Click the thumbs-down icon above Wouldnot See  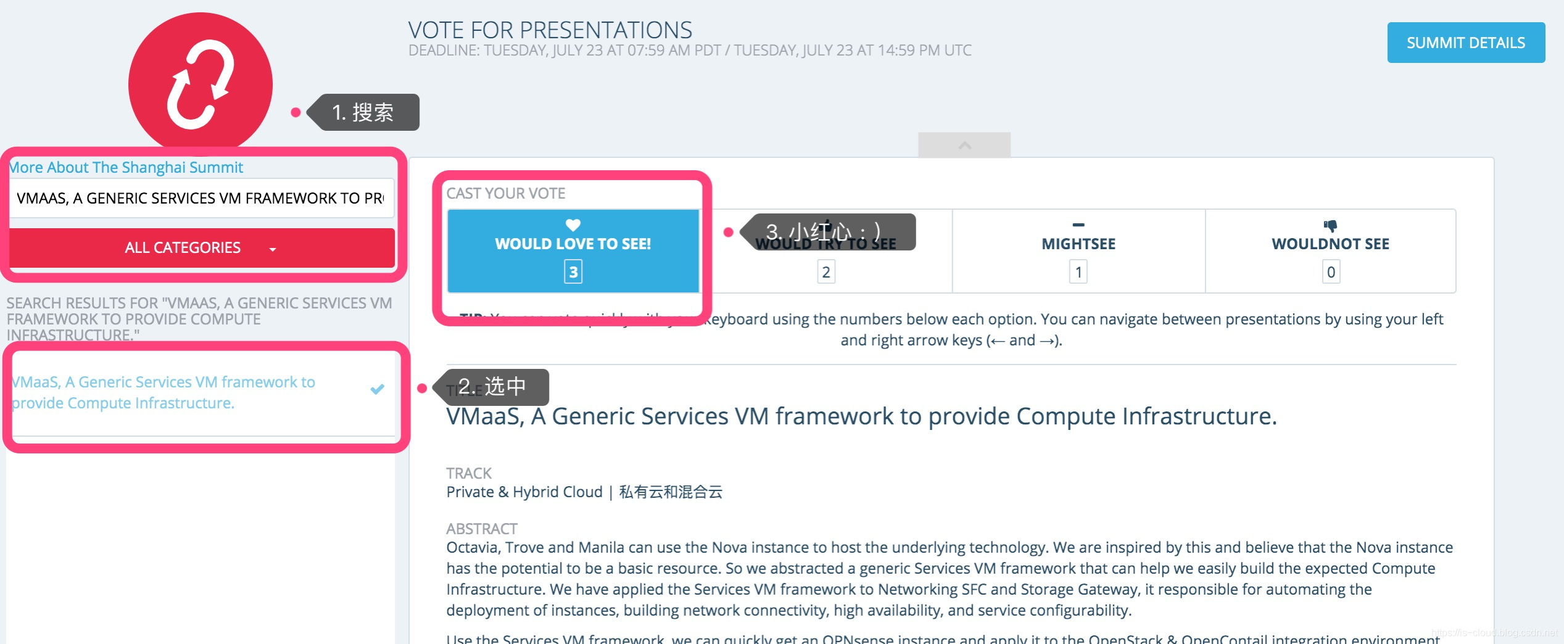pyautogui.click(x=1330, y=225)
